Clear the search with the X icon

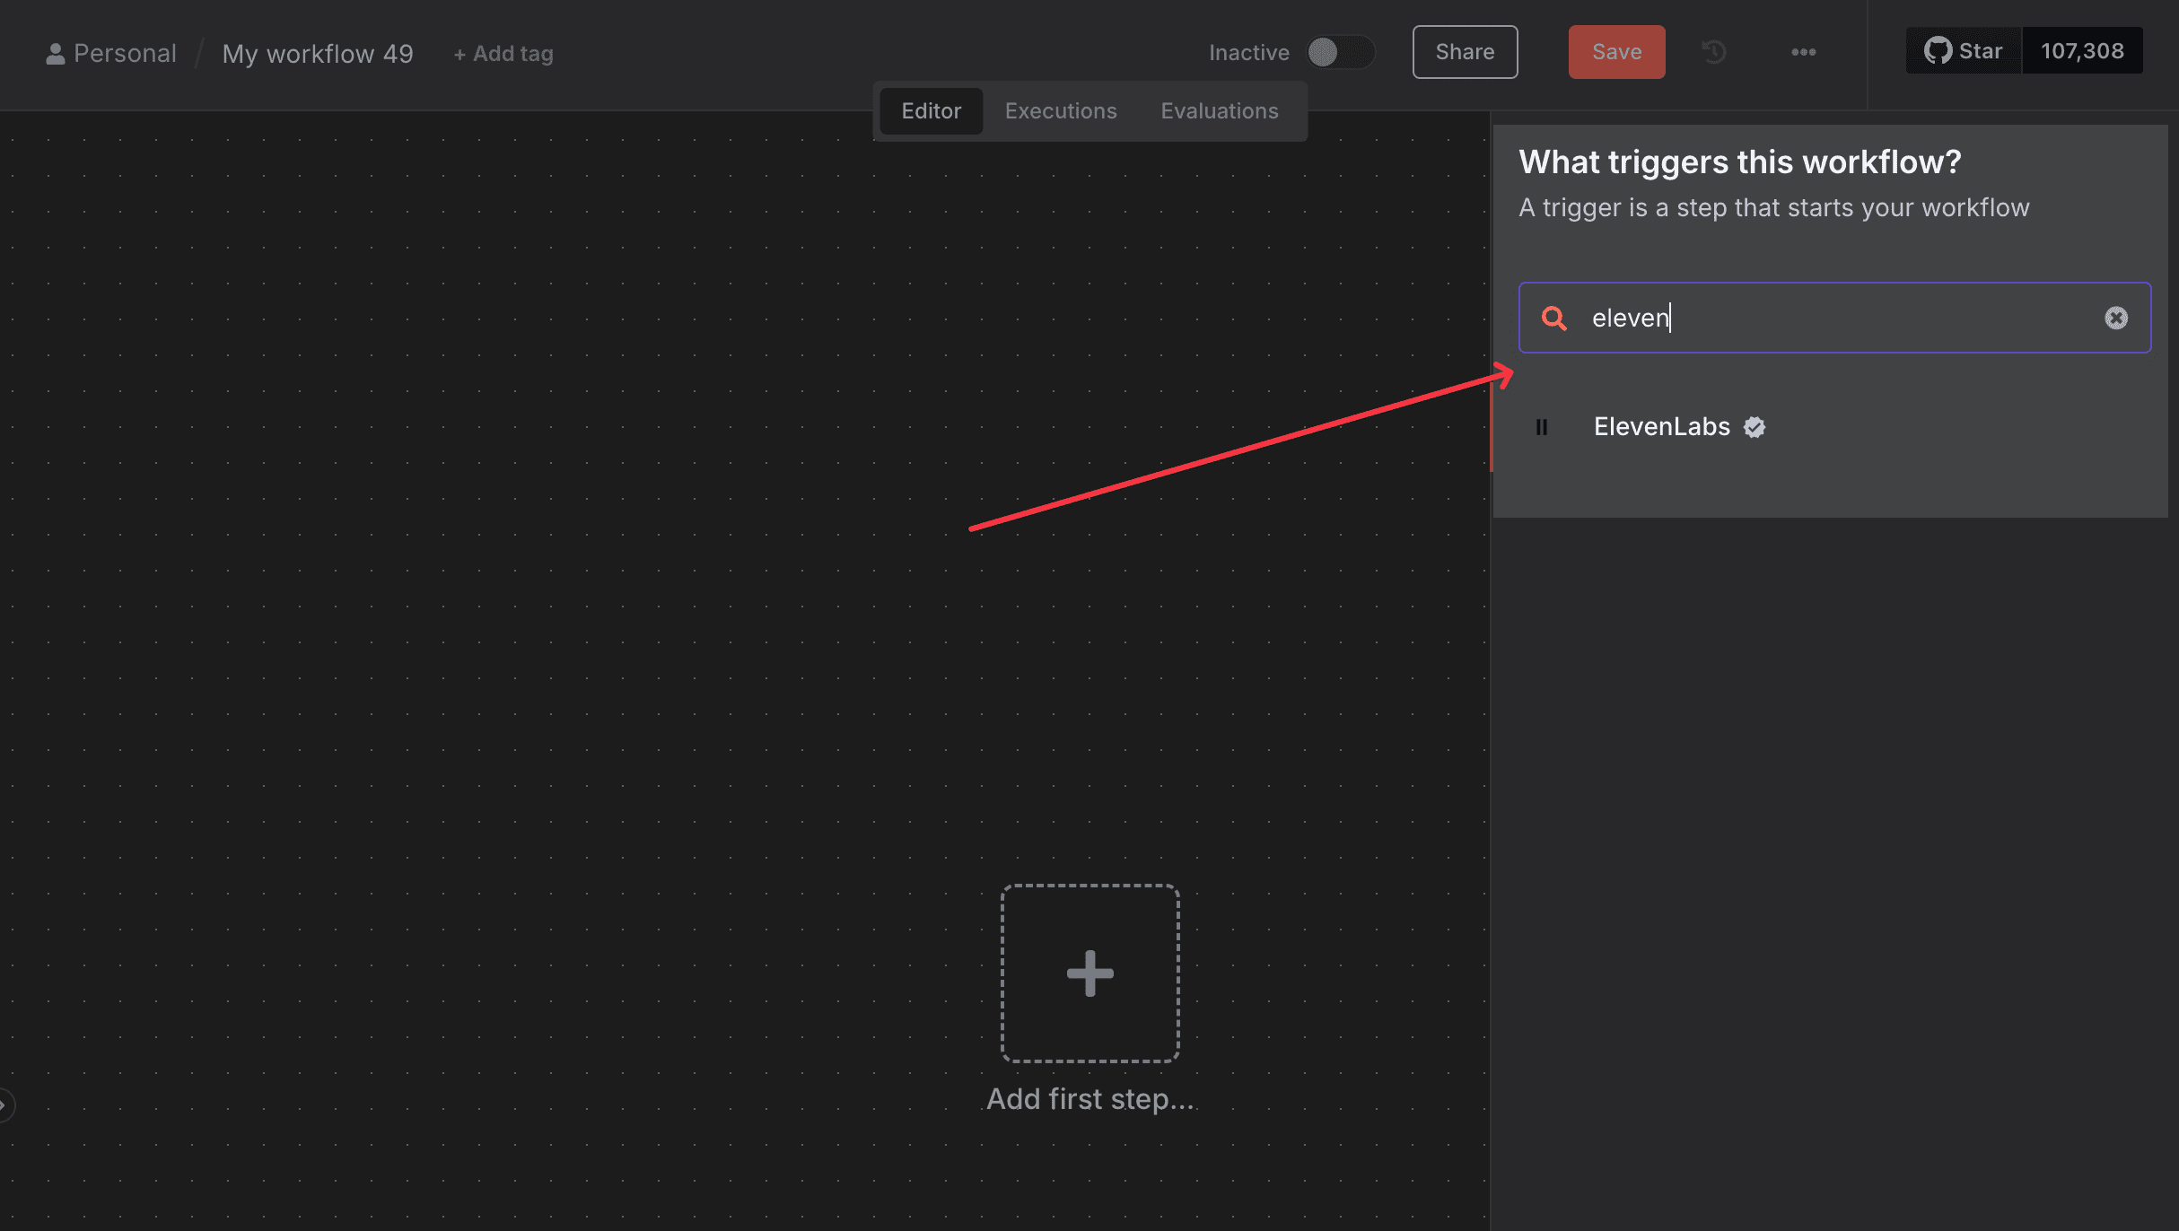(2117, 317)
